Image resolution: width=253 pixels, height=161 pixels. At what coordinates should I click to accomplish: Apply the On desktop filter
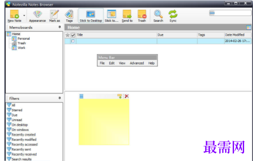(17, 125)
